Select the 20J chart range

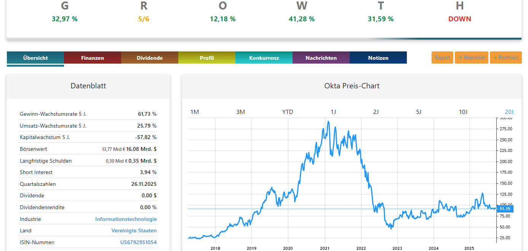point(509,112)
